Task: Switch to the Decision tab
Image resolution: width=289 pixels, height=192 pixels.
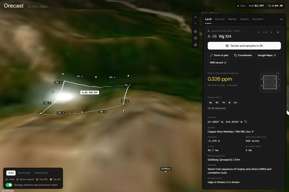Action: (x=258, y=19)
